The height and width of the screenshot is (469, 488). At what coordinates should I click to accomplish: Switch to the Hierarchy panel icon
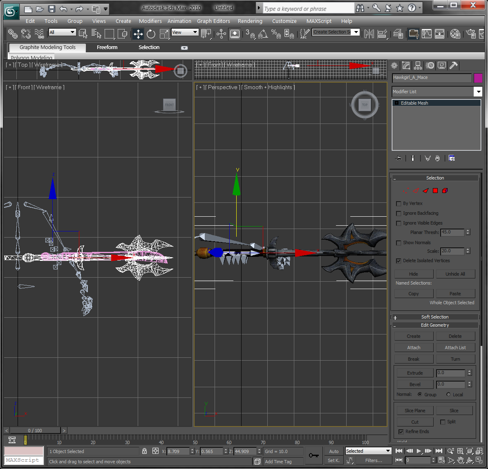[x=418, y=65]
